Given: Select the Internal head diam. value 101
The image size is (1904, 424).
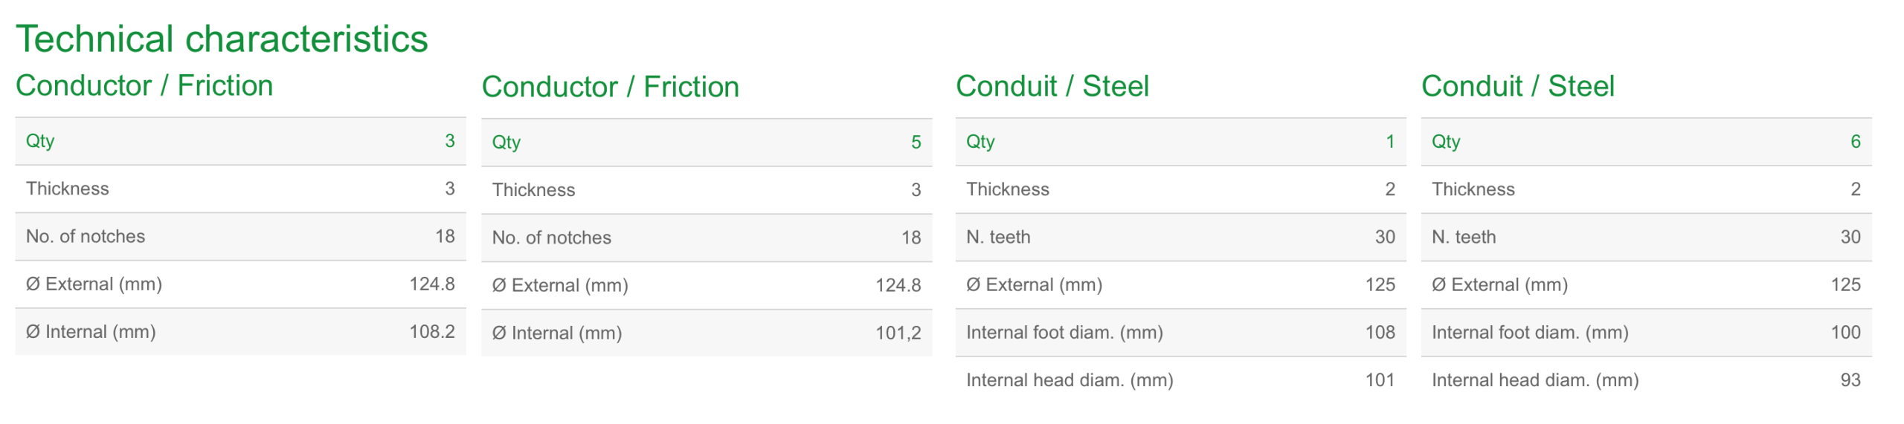Looking at the screenshot, I should (1380, 379).
